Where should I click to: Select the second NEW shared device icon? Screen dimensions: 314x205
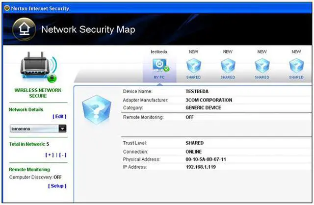[228, 67]
